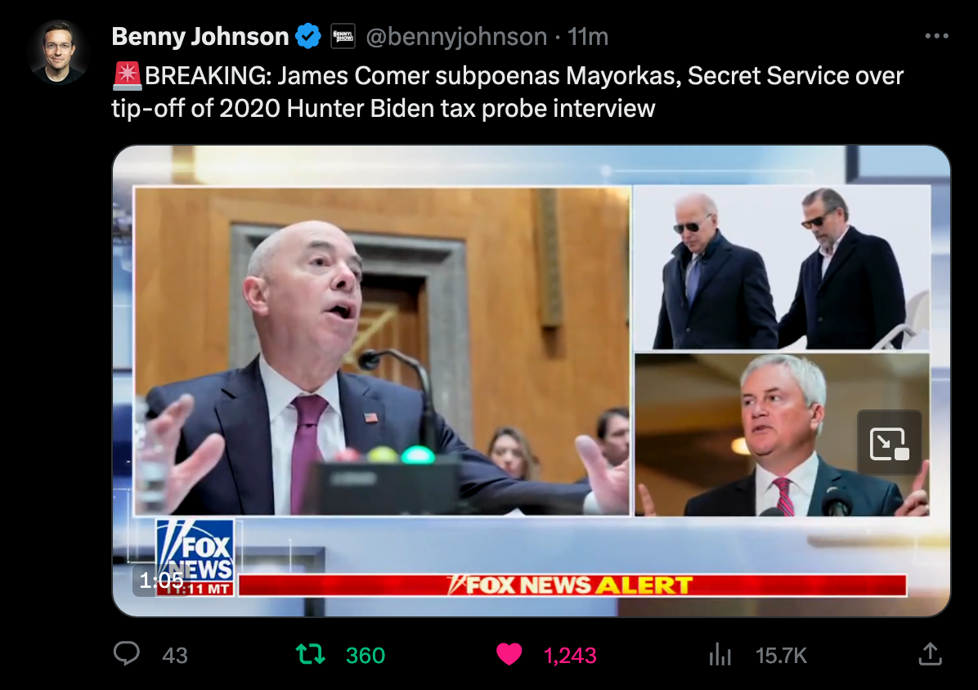Viewport: 978px width, 690px height.
Task: Open the reply comment icon
Action: (127, 654)
